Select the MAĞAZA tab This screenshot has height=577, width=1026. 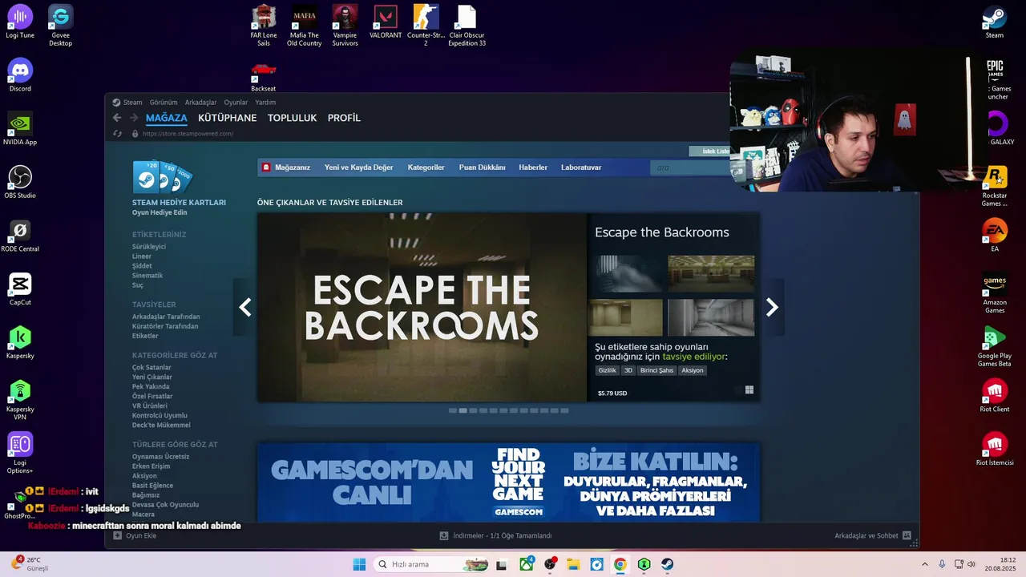click(x=167, y=118)
